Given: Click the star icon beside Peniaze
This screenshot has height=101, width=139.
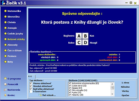Looking at the screenshot, I should 5,56.
